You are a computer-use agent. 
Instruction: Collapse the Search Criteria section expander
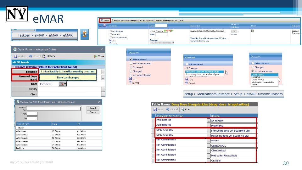click(14, 67)
